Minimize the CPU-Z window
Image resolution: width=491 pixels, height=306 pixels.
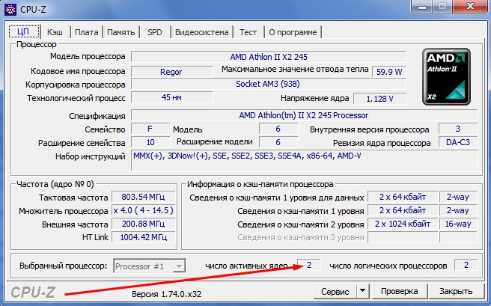[422, 7]
